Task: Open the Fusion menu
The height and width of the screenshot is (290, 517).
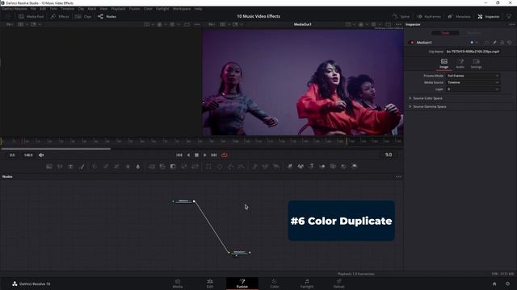Action: (x=135, y=9)
